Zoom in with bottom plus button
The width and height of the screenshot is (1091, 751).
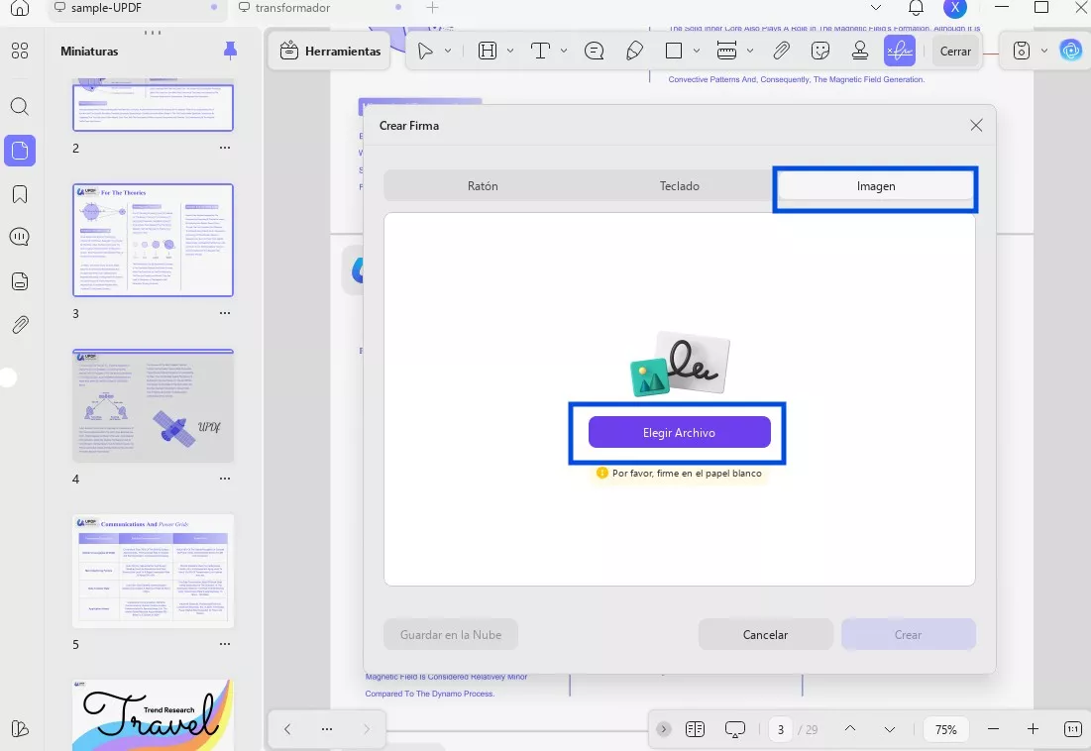[x=1033, y=729]
